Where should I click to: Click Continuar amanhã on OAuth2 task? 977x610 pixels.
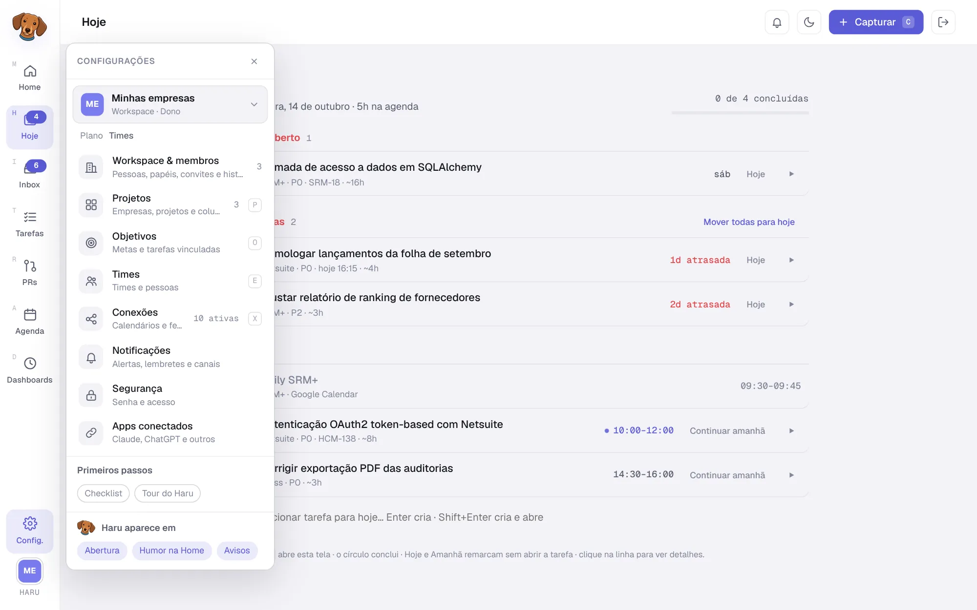click(x=727, y=431)
